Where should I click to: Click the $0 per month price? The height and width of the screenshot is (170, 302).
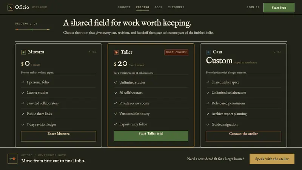[x=31, y=63]
